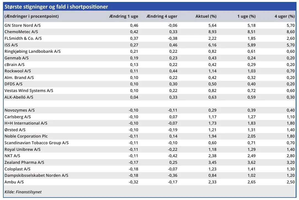Click Ringkjøbing Landbobank A/S in the table
This screenshot has width=299, height=200.
(x=33, y=51)
